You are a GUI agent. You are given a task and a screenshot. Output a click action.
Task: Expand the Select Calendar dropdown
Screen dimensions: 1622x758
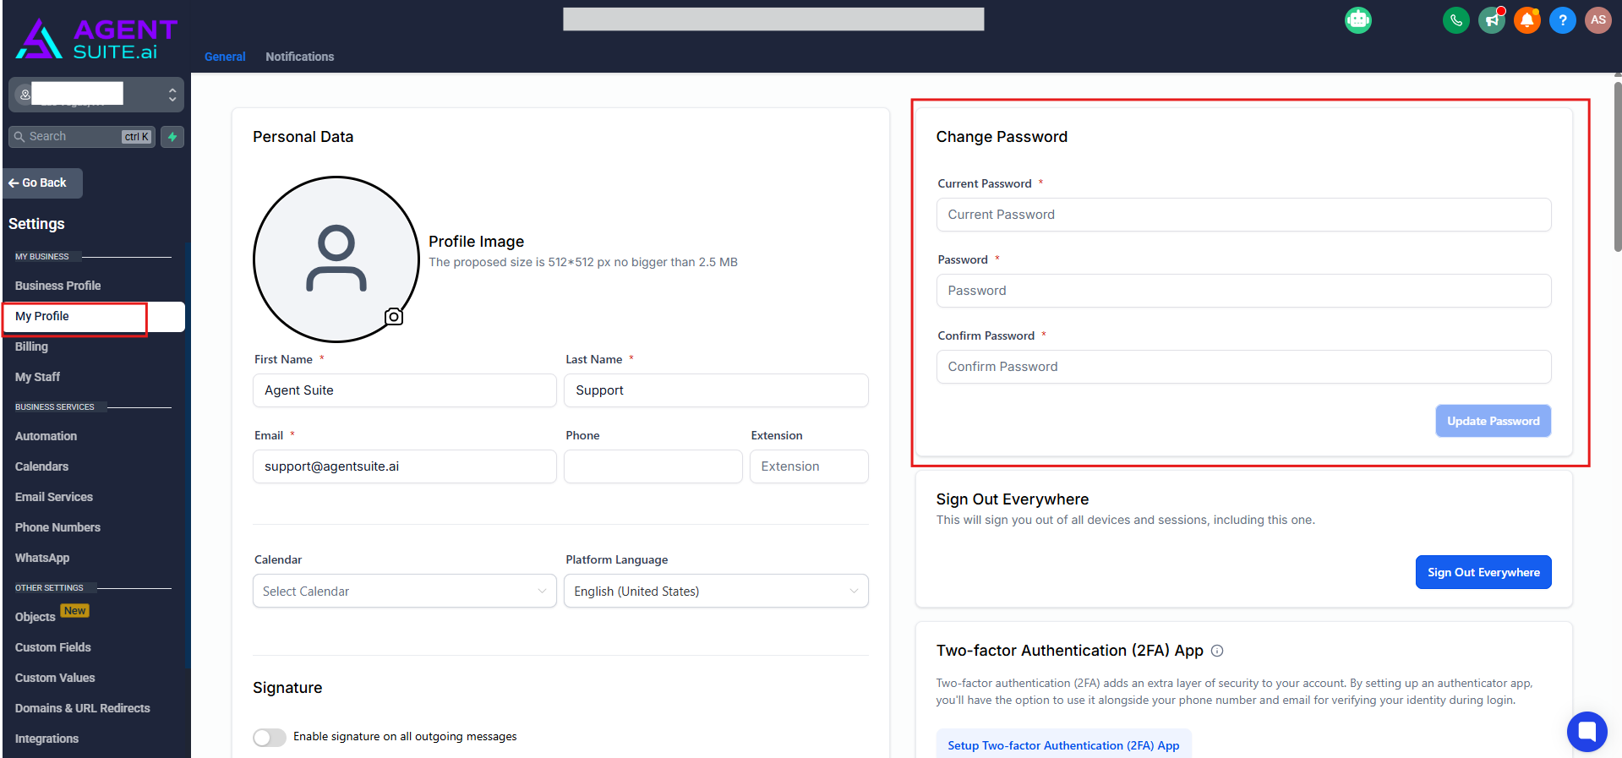point(404,592)
